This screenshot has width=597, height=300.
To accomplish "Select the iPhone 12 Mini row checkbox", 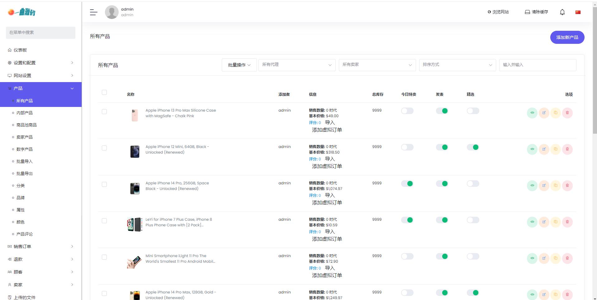I will pyautogui.click(x=104, y=148).
